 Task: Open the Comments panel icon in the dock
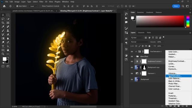[126, 22]
